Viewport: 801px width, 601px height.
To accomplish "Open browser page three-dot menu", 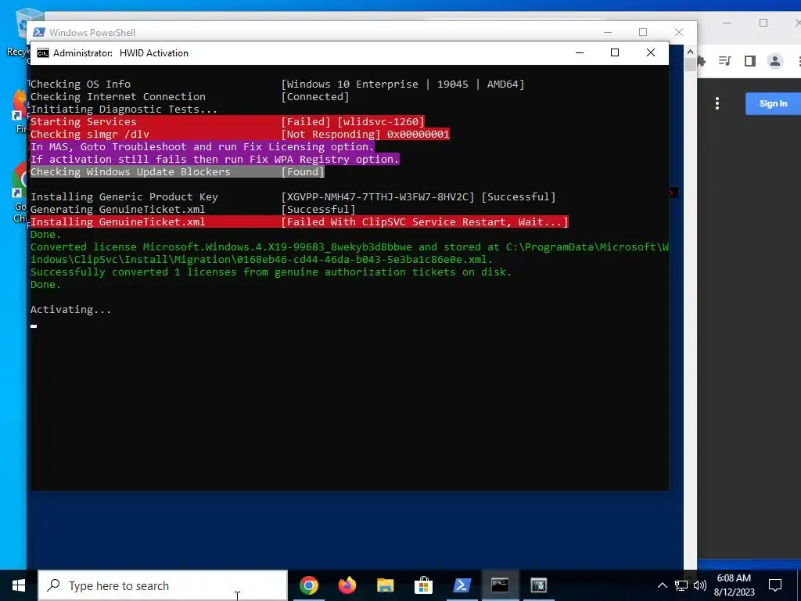I will pyautogui.click(x=717, y=104).
